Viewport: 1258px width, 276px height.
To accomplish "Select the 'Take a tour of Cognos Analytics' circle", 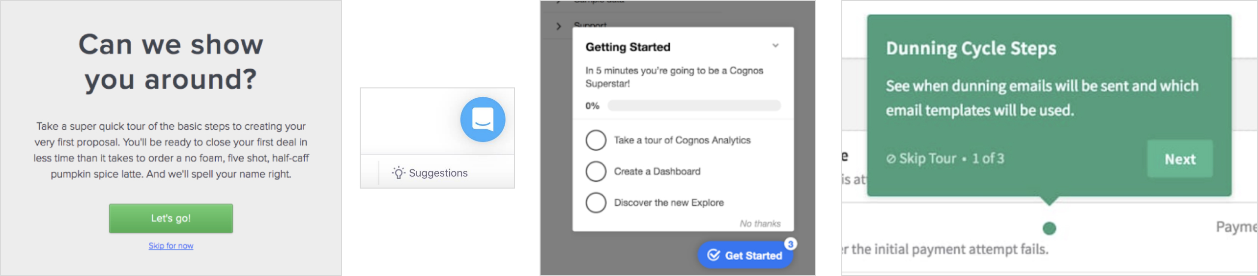I will click(x=596, y=140).
